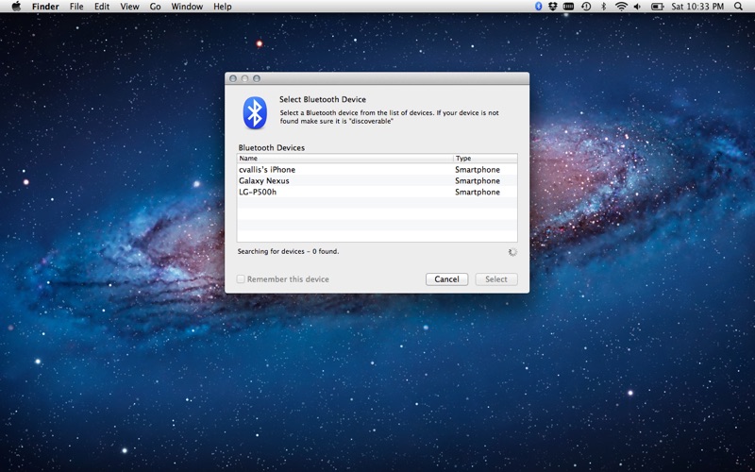
Task: Select the Galaxy Nexus device row
Action: pos(377,180)
